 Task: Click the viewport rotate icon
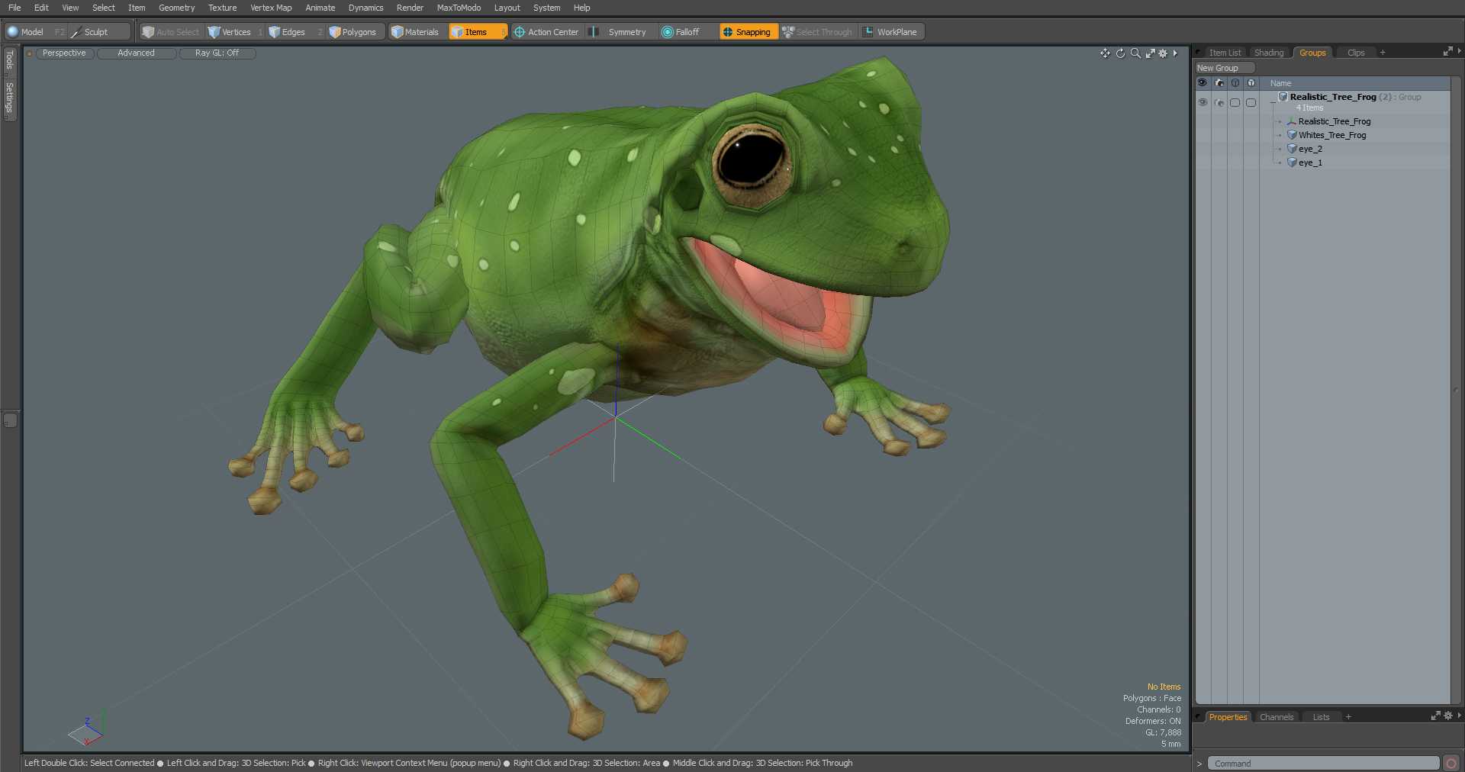(1120, 53)
